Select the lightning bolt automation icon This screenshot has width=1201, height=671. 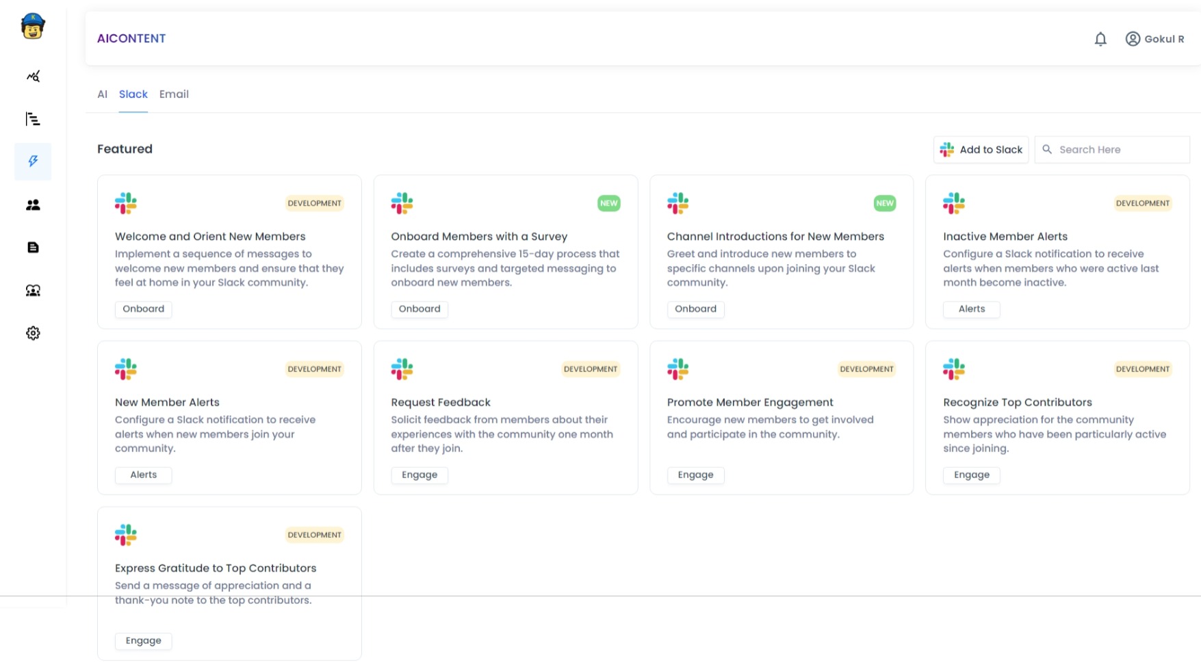tap(33, 161)
